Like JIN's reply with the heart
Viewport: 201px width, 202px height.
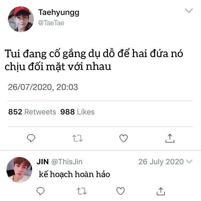[121, 191]
